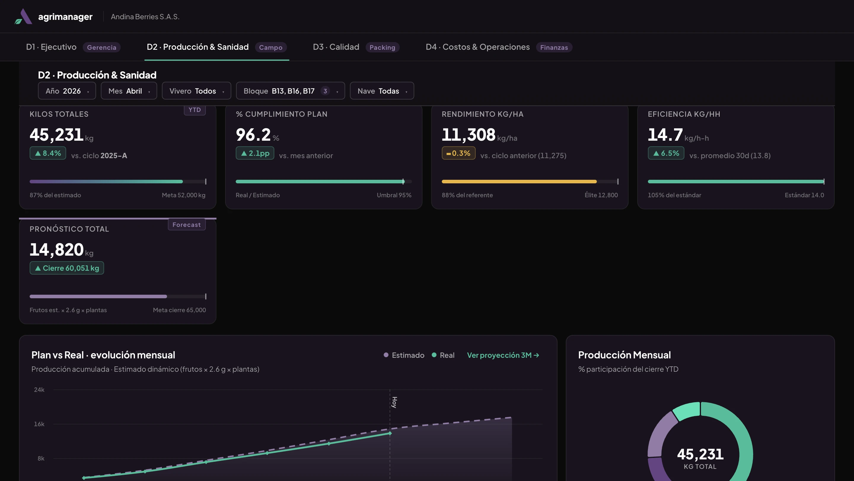The width and height of the screenshot is (854, 481).
Task: Expand the Vivero Todos dropdown
Action: [196, 91]
